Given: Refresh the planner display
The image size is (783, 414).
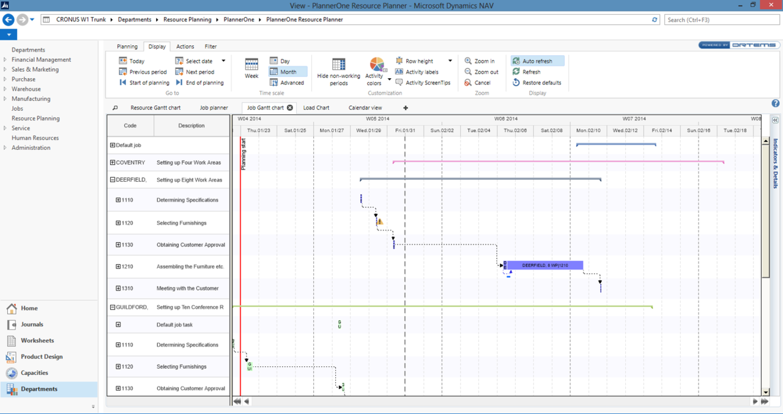Looking at the screenshot, I should coord(526,72).
